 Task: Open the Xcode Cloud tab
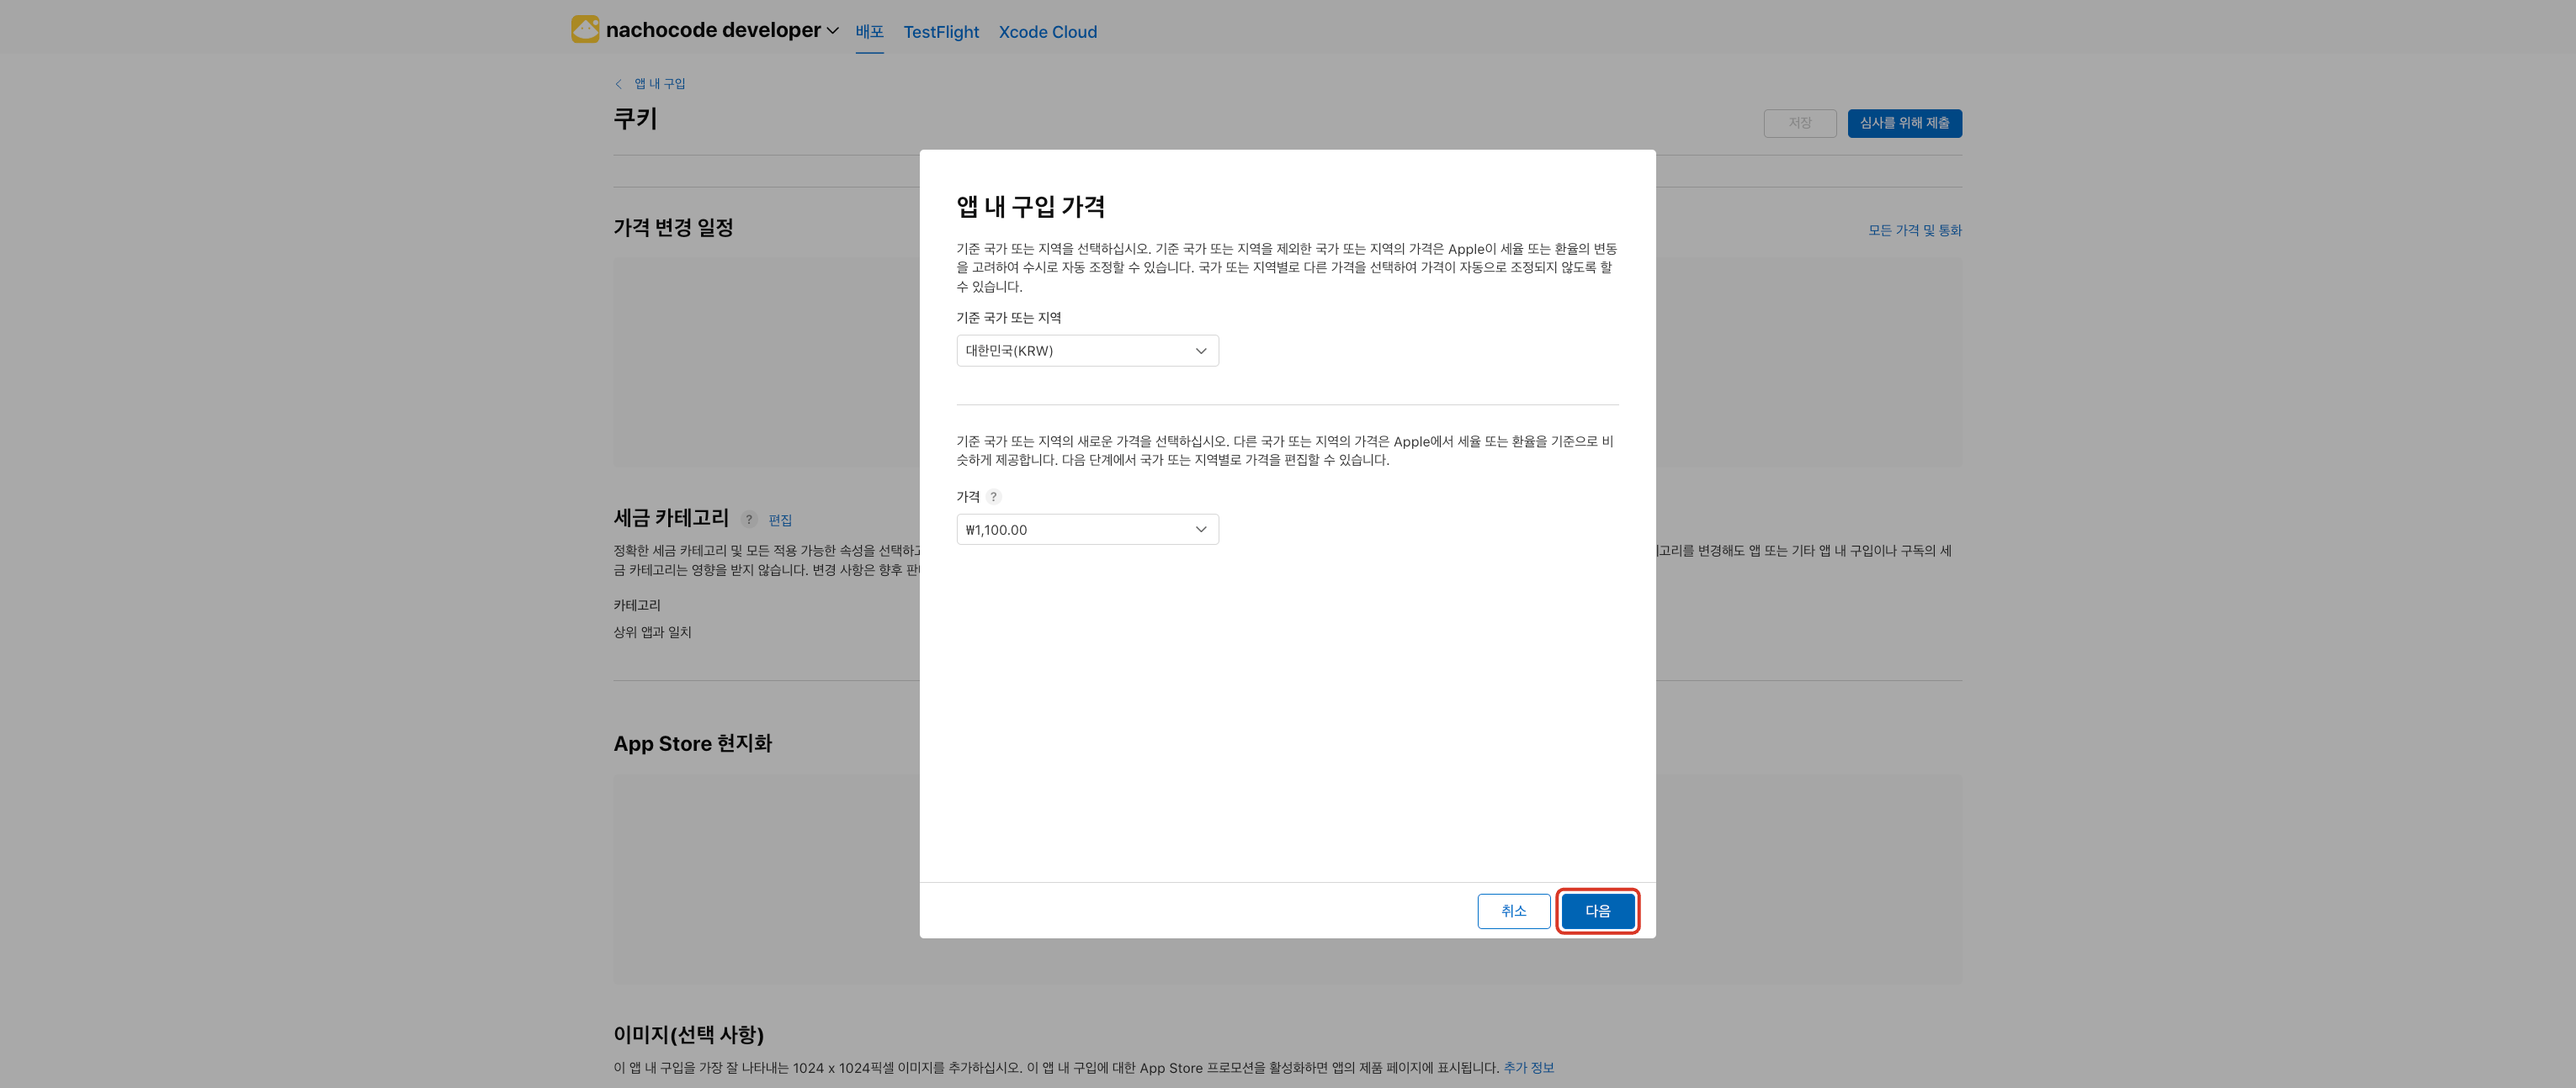[1047, 32]
